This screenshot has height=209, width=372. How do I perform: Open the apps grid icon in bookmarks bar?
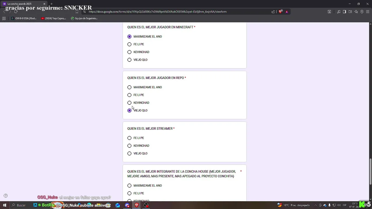pos(4,18)
